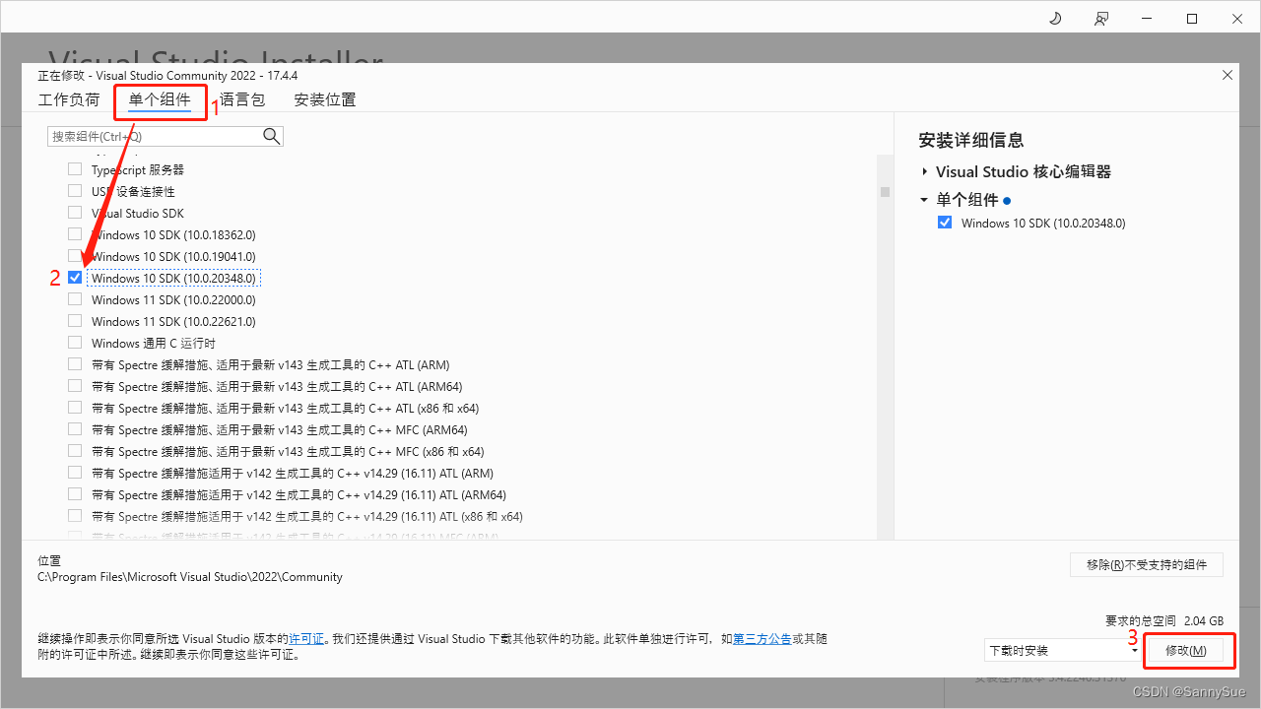Expand Visual Studio 核心编辑器 details

pyautogui.click(x=925, y=171)
